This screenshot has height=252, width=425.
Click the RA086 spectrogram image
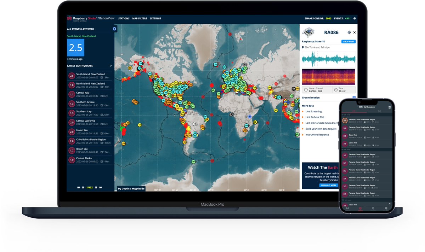point(329,76)
